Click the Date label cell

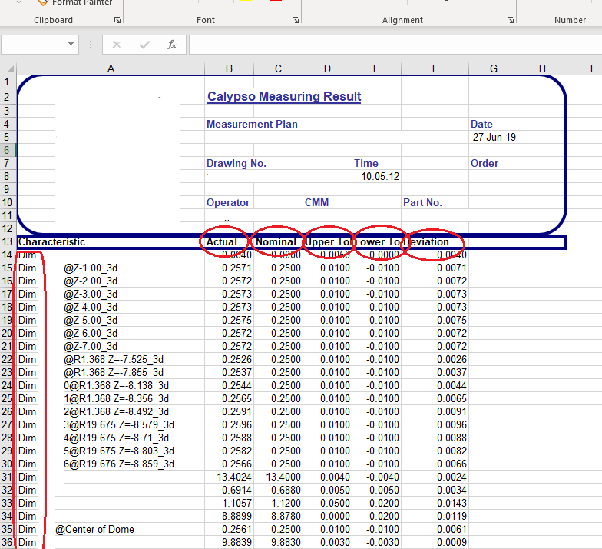point(481,125)
